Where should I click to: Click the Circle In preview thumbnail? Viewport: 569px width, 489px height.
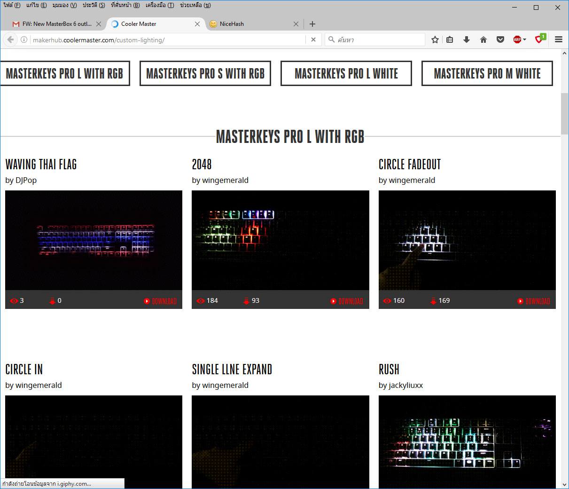[x=94, y=442]
